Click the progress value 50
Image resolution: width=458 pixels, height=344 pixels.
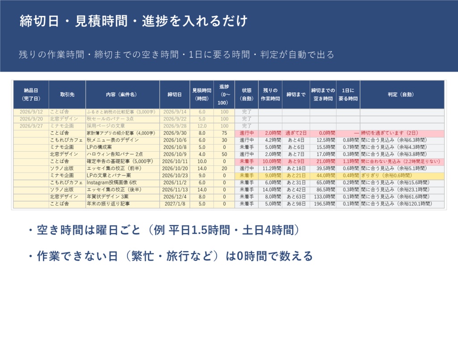(x=224, y=154)
